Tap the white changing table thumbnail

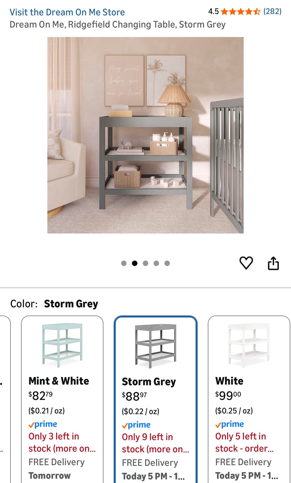coord(249,345)
